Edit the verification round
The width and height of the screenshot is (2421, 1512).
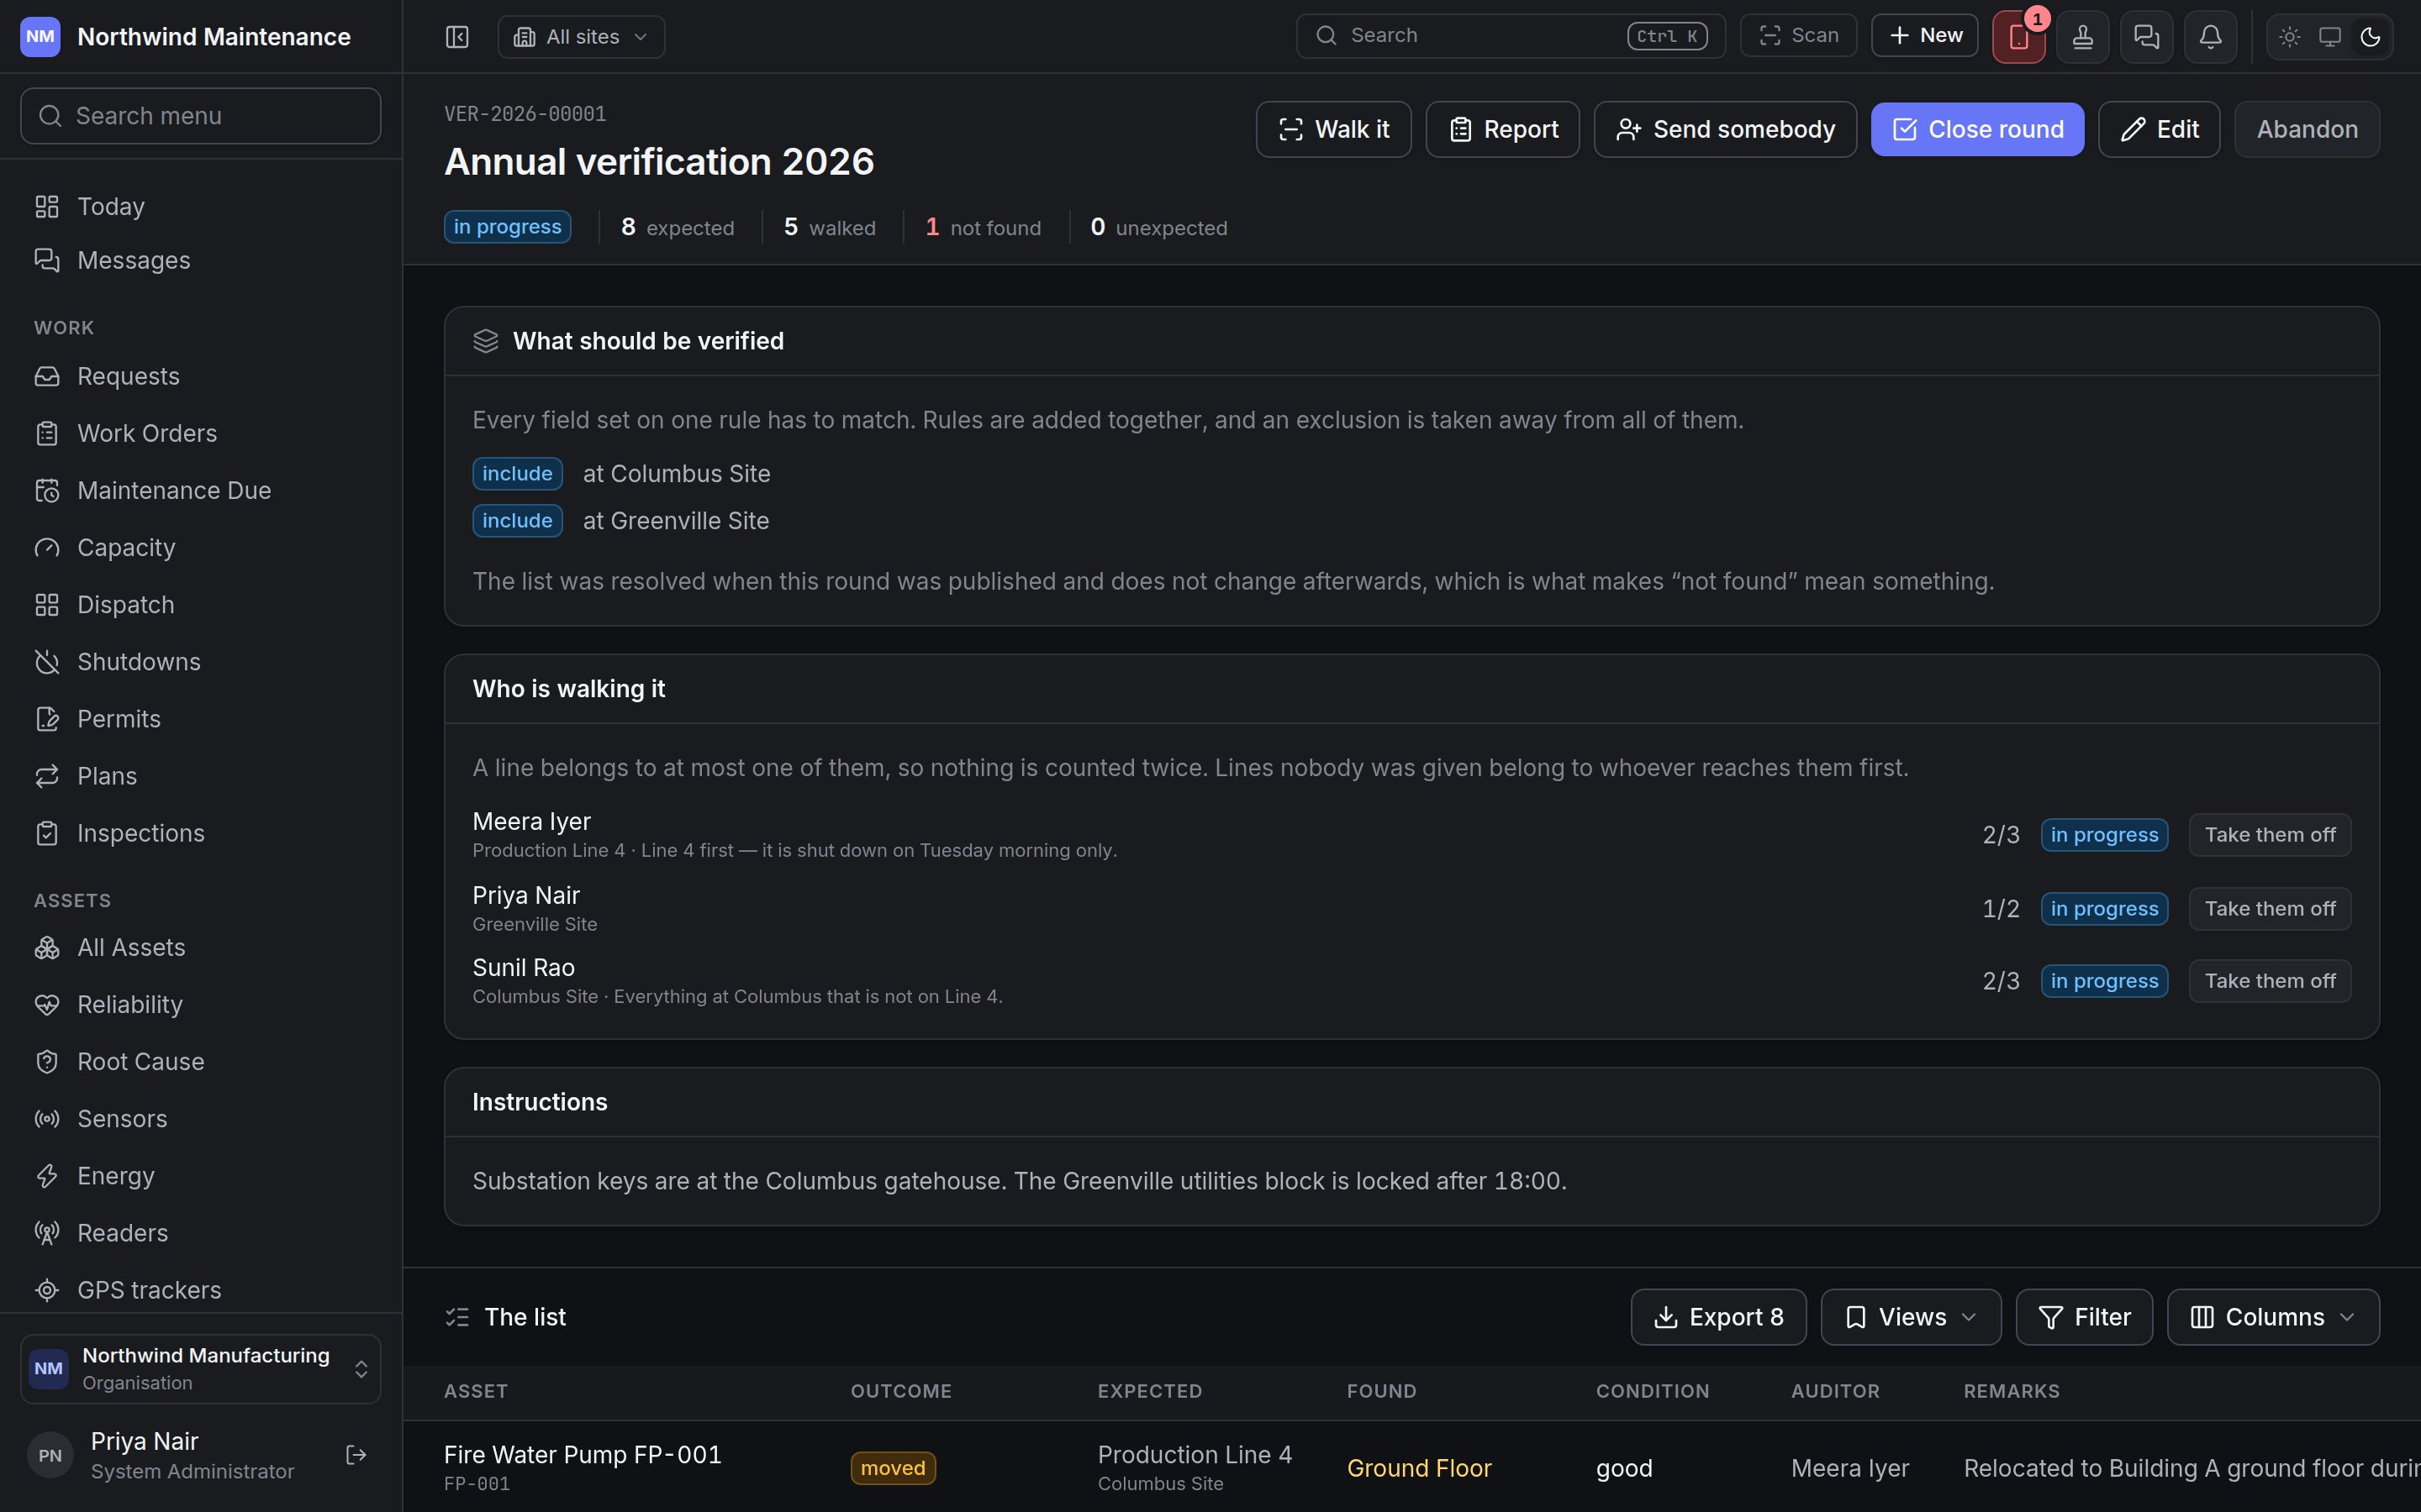click(2159, 129)
